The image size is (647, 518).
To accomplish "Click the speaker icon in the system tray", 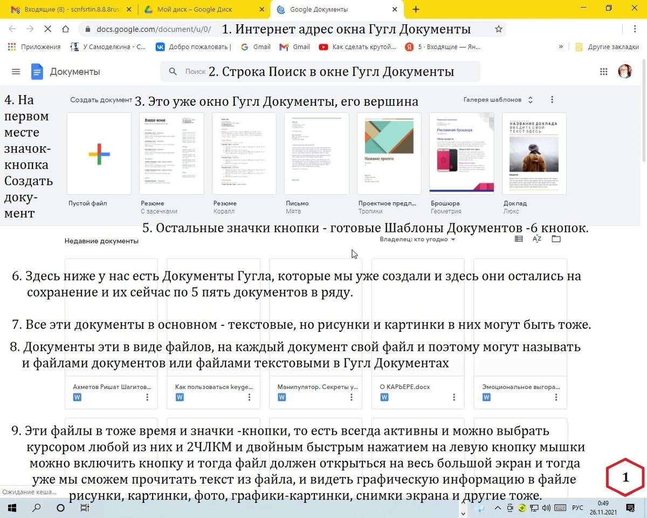I will [546, 508].
